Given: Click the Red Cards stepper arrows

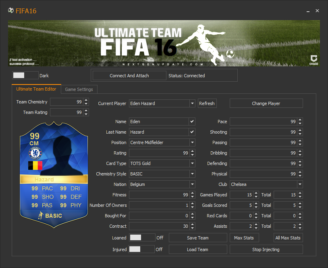Looking at the screenshot, I should tap(256, 216).
